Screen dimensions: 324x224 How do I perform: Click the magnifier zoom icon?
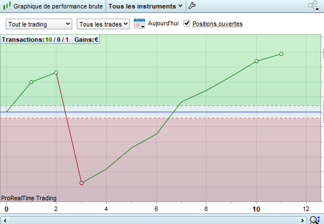tap(315, 220)
